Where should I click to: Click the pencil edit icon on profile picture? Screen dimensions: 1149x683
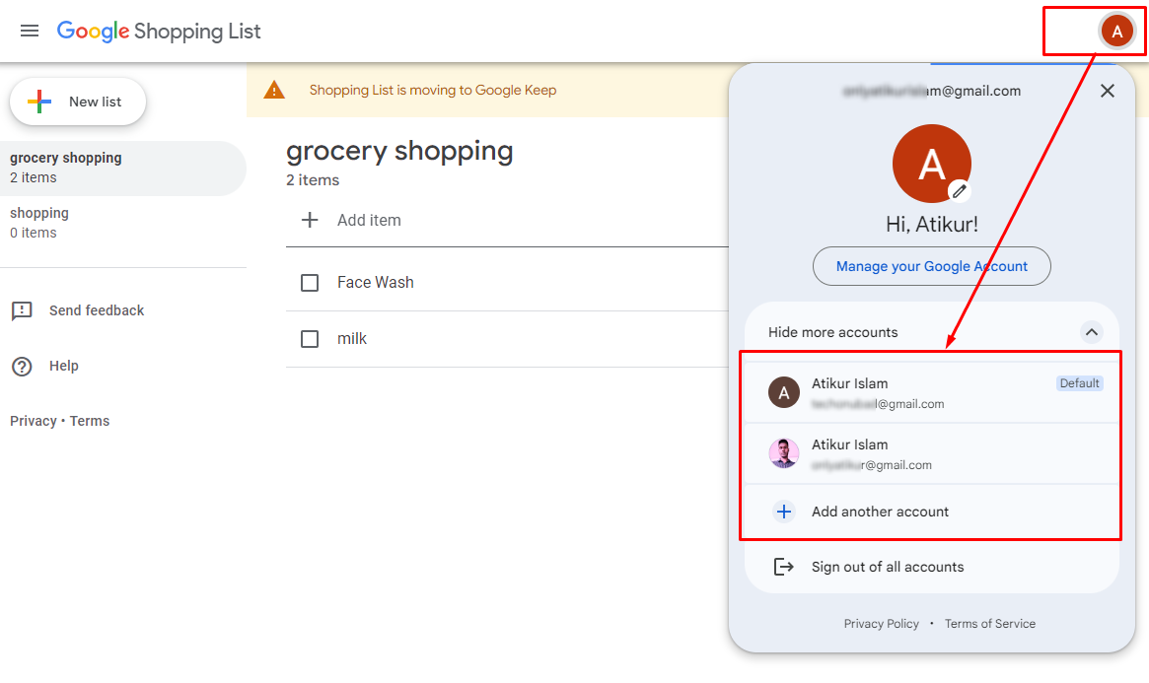tap(960, 191)
